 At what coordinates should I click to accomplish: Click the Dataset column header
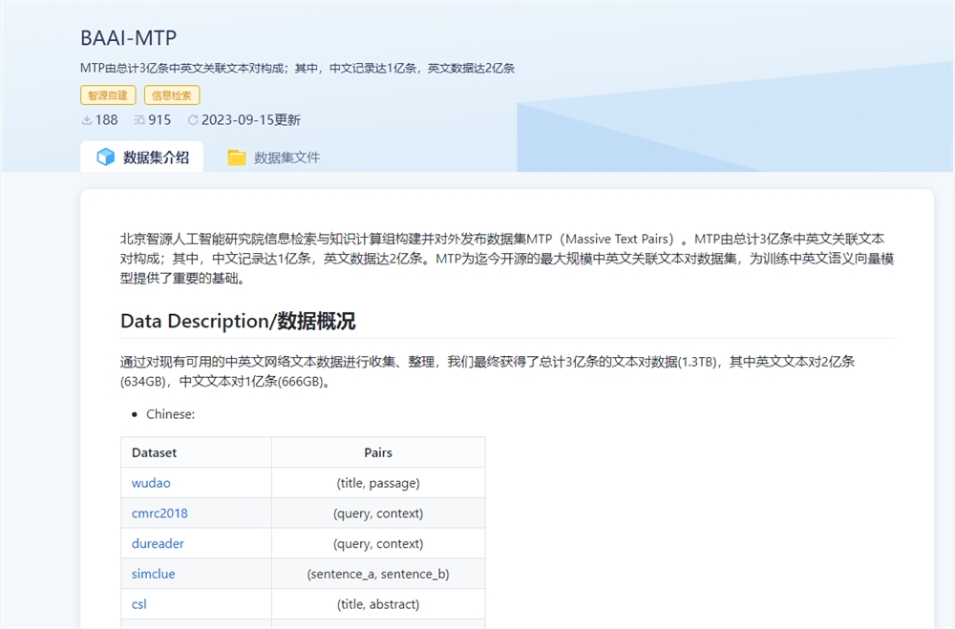pyautogui.click(x=154, y=452)
